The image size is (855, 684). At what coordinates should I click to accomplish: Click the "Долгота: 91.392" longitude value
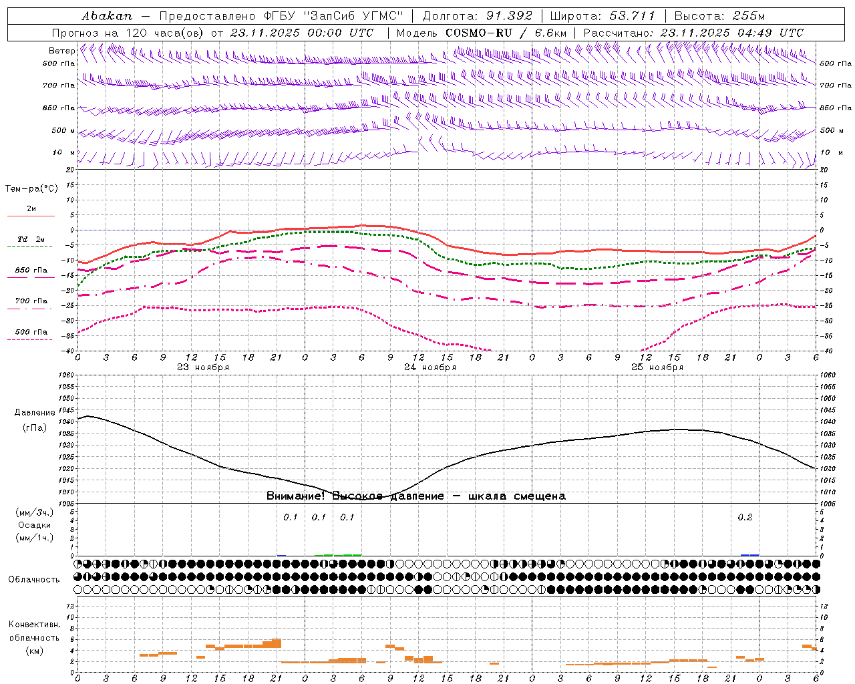click(x=478, y=15)
